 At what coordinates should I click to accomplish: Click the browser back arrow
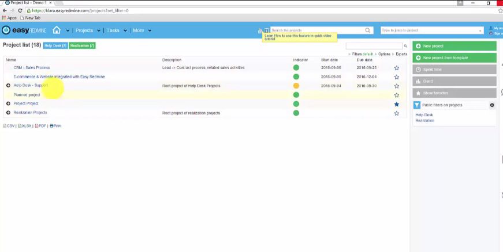[5, 10]
